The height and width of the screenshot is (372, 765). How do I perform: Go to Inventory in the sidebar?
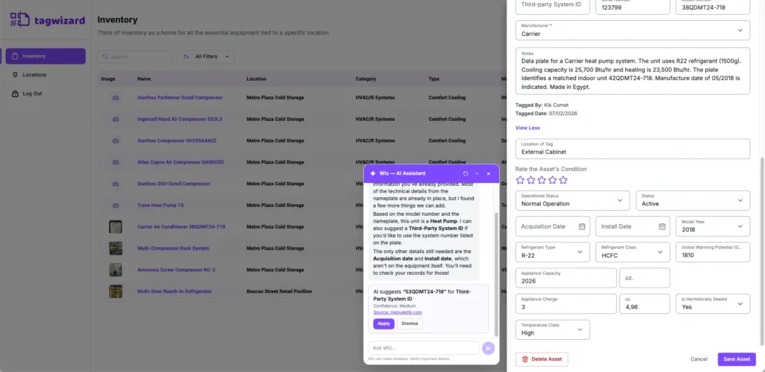tap(46, 56)
